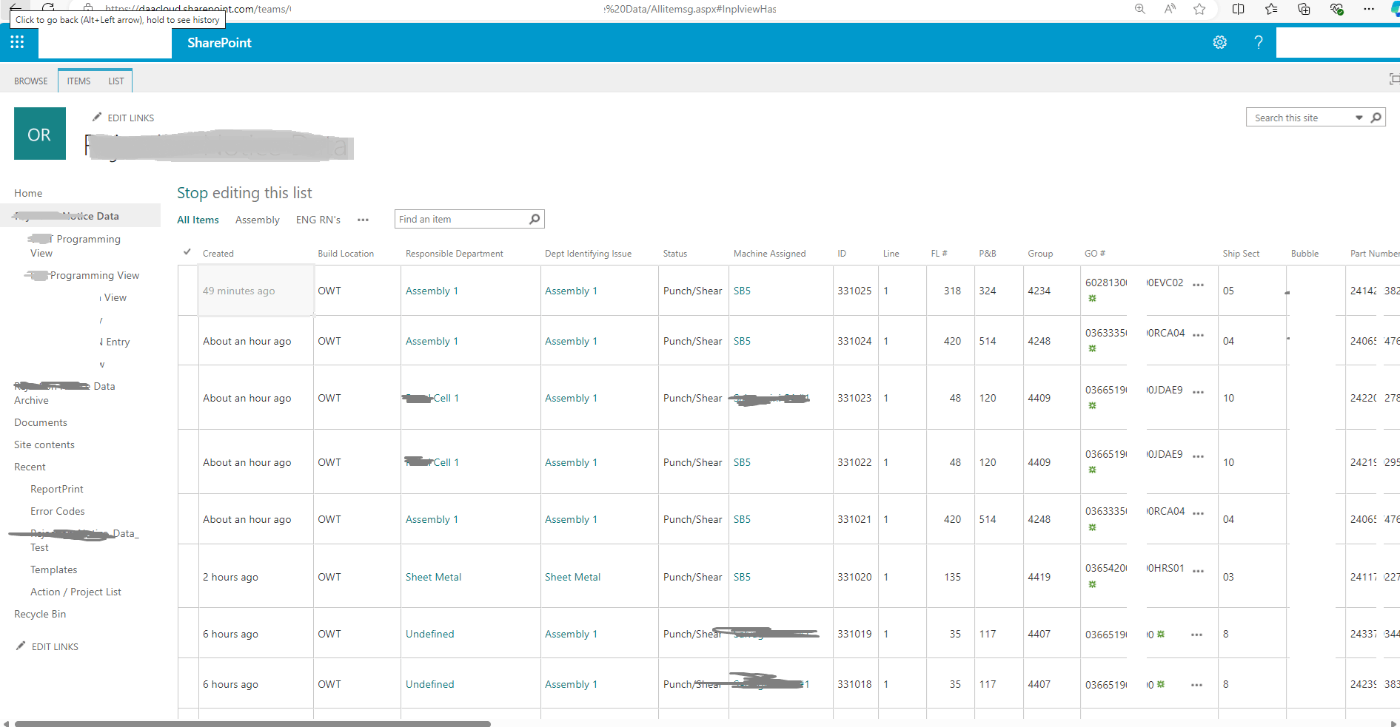Image resolution: width=1400 pixels, height=727 pixels.
Task: Click the horizontal scrollbar at the bottom
Action: click(x=252, y=723)
